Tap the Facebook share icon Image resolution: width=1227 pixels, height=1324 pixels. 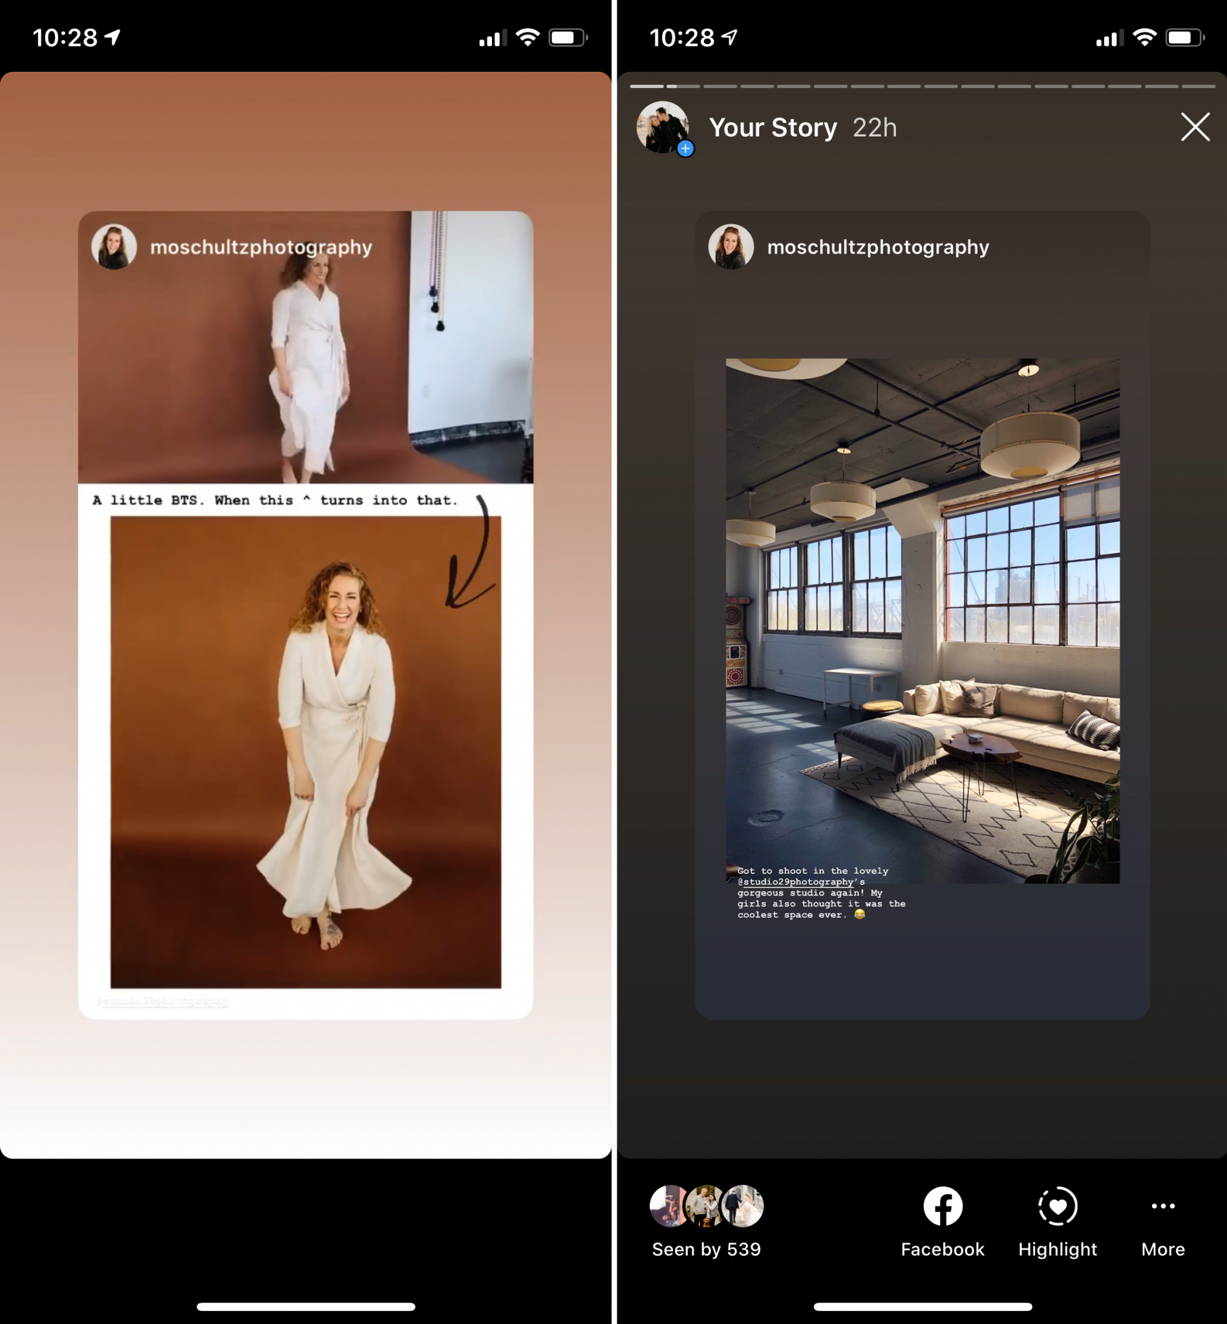tap(942, 1206)
